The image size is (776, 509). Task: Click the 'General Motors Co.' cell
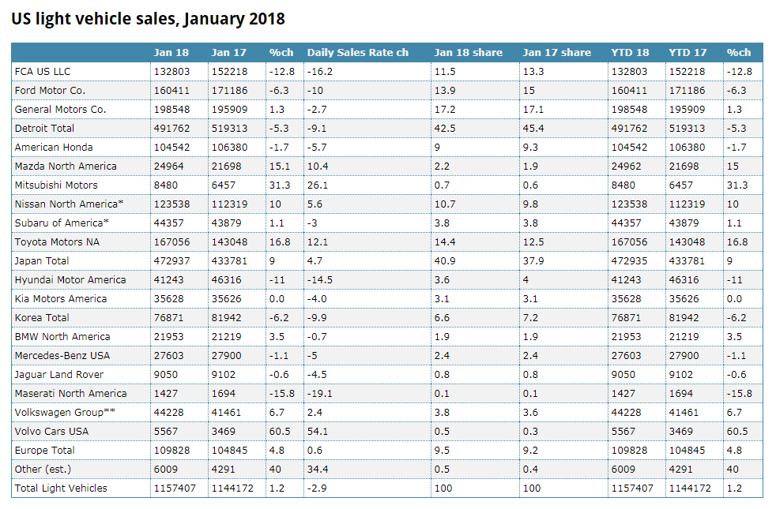point(60,109)
